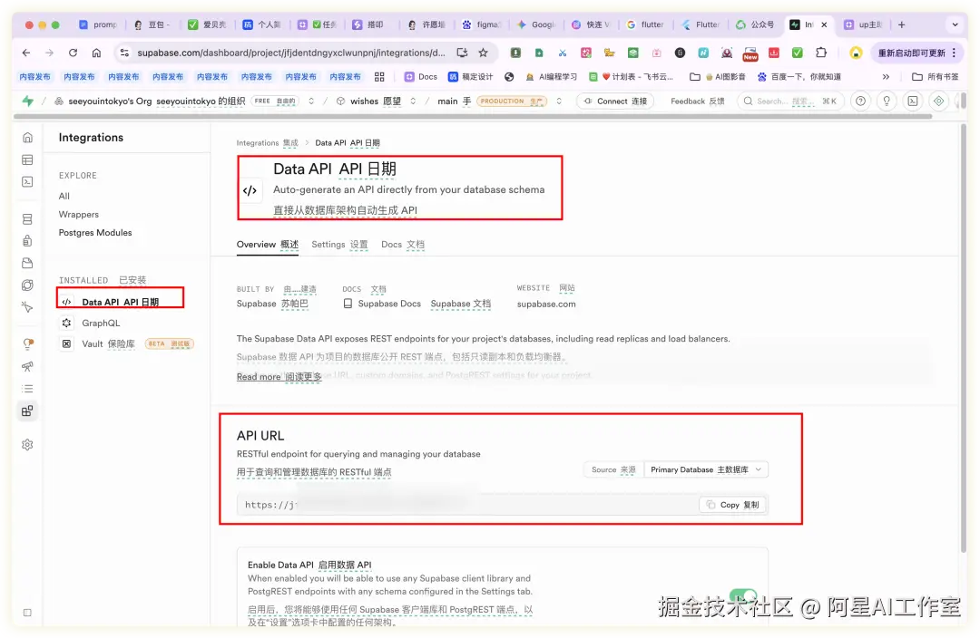Select Wrappers under Explore
This screenshot has width=980, height=638.
pos(79,214)
